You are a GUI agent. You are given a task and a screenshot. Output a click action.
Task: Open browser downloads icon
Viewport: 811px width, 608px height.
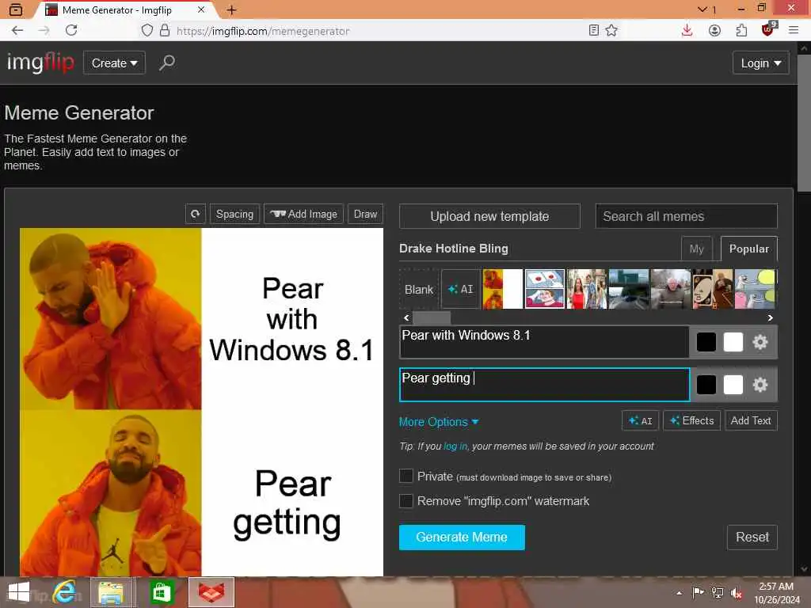coord(687,31)
